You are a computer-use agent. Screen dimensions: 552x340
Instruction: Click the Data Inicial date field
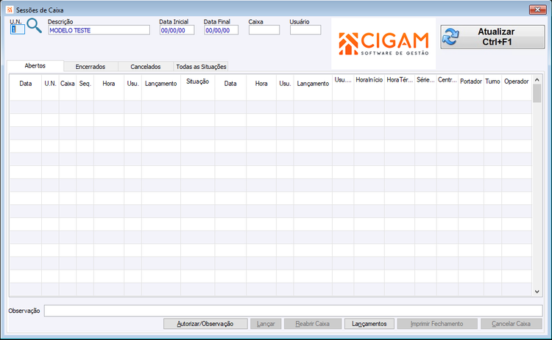click(x=177, y=30)
